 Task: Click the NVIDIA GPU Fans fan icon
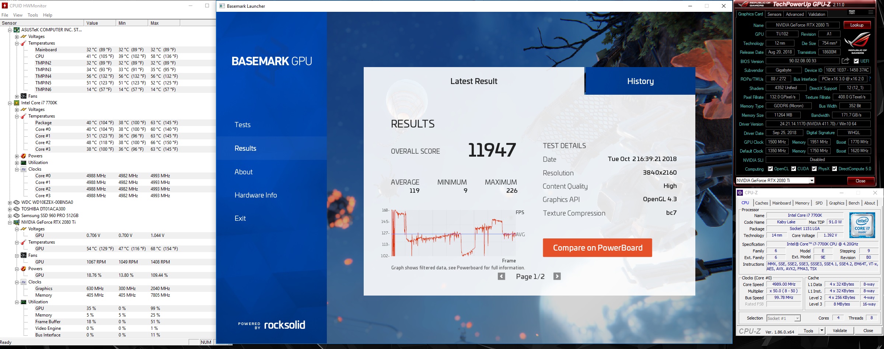coord(24,255)
